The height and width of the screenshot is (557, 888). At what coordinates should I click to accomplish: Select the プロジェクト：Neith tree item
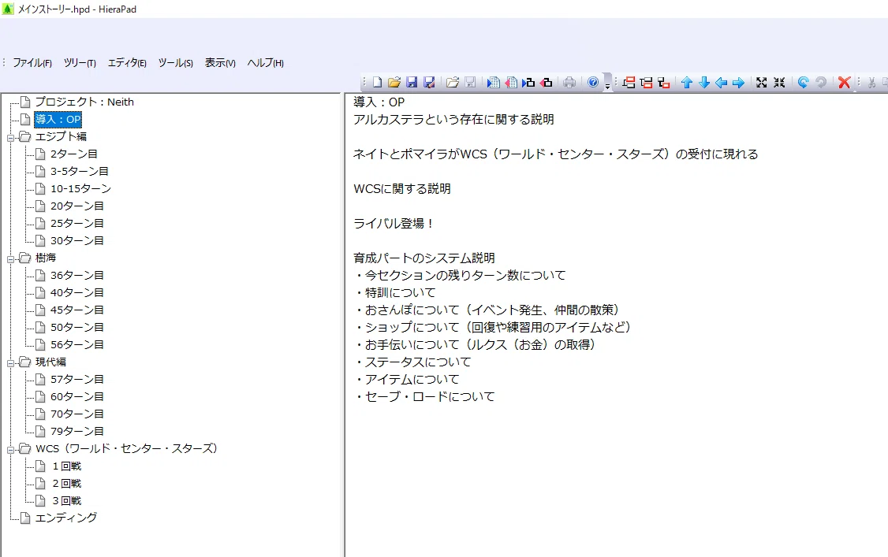[84, 102]
